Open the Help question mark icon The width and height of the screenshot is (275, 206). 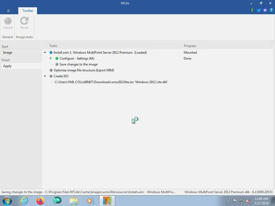tap(271, 10)
